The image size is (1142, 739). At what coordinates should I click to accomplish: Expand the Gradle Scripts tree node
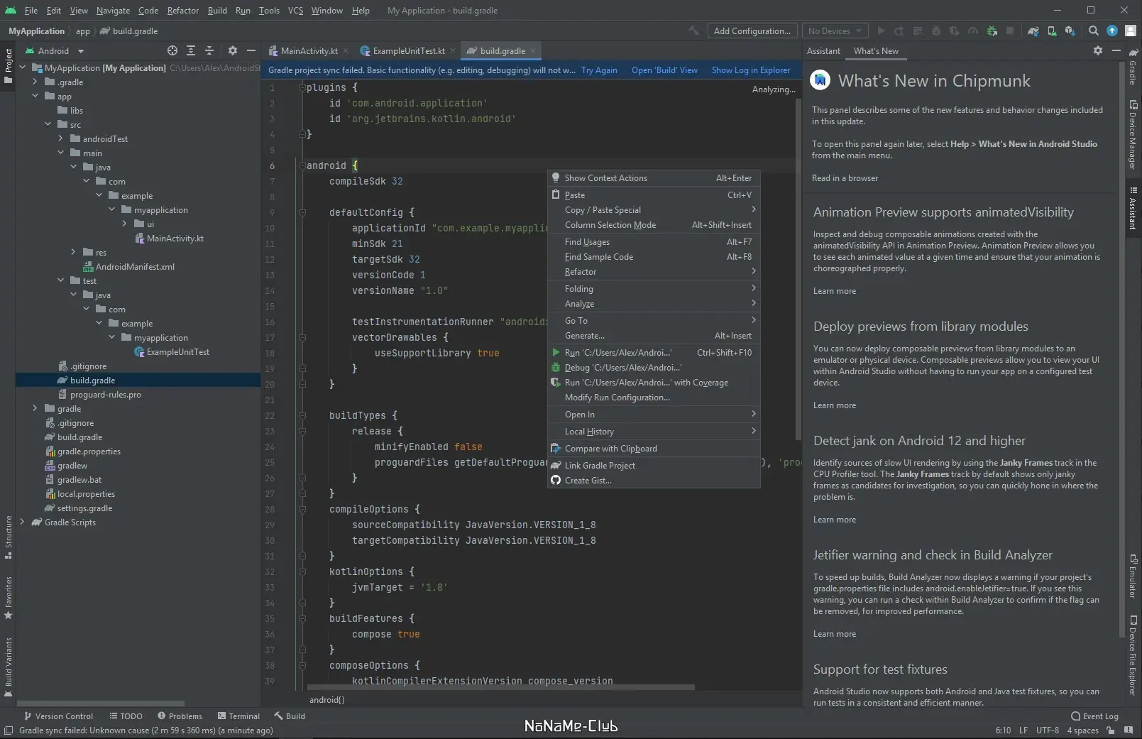(x=22, y=522)
